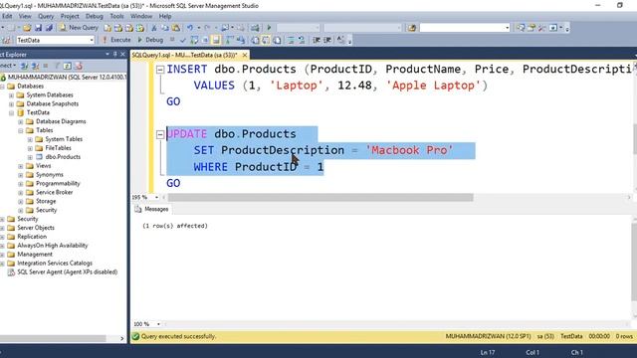Toggle the highlighted Include Client Statistics icon
This screenshot has width=637, height=358.
[x=216, y=40]
